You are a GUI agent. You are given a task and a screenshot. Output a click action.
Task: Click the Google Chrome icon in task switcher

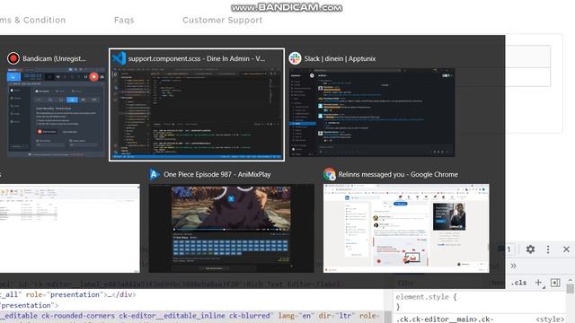coord(330,174)
